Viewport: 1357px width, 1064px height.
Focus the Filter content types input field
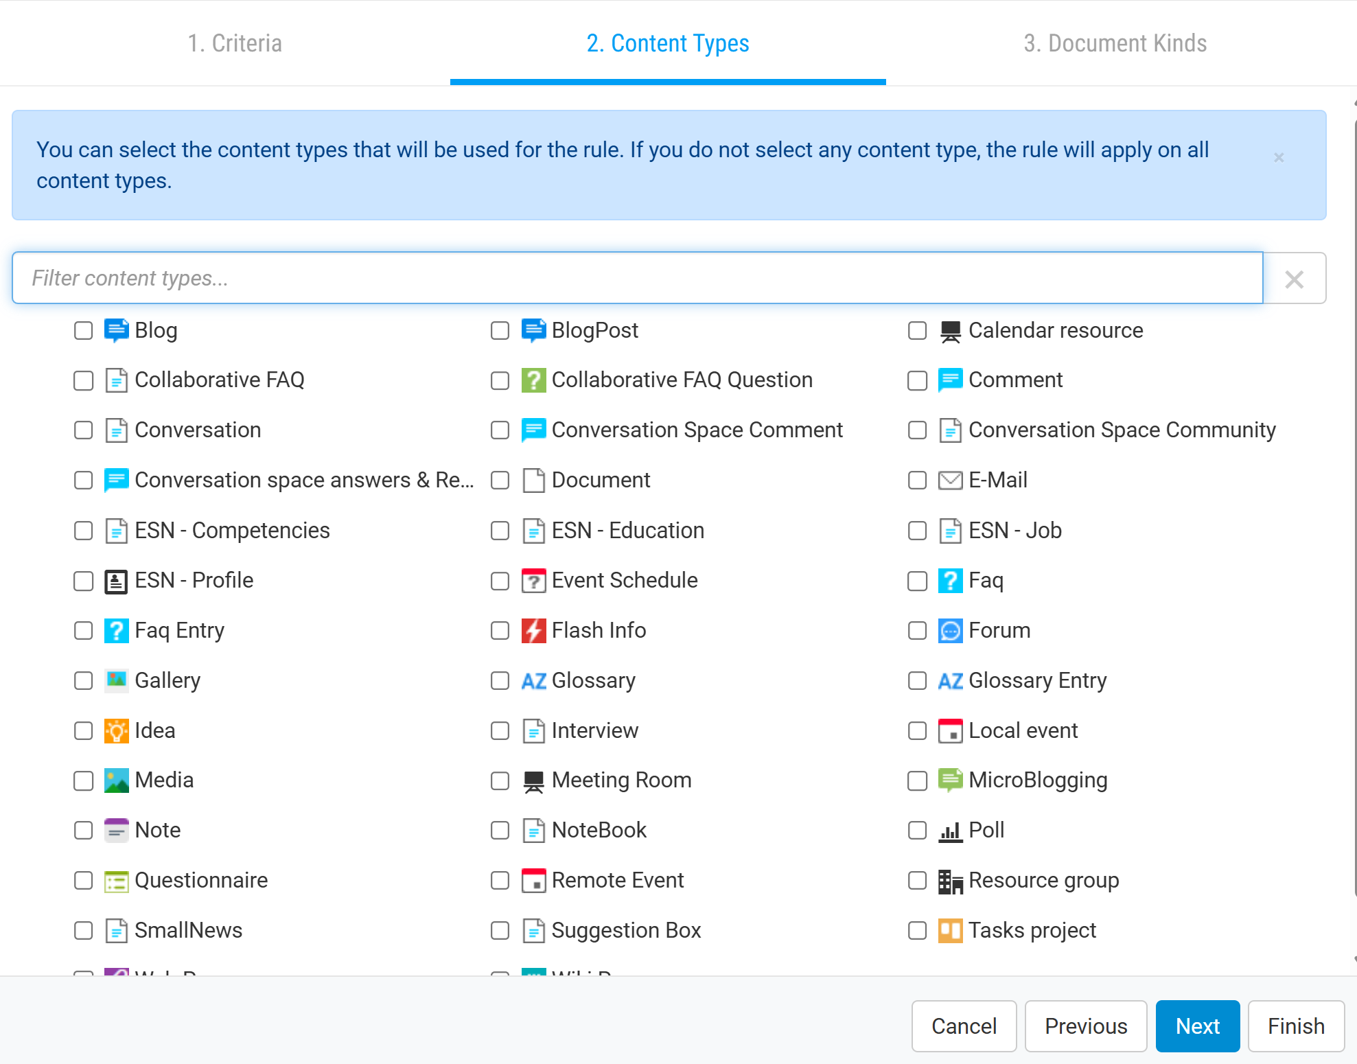(637, 278)
